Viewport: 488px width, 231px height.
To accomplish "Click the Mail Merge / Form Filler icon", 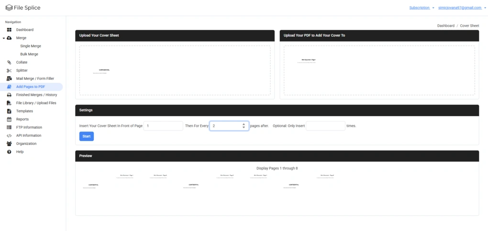I will click(x=10, y=79).
